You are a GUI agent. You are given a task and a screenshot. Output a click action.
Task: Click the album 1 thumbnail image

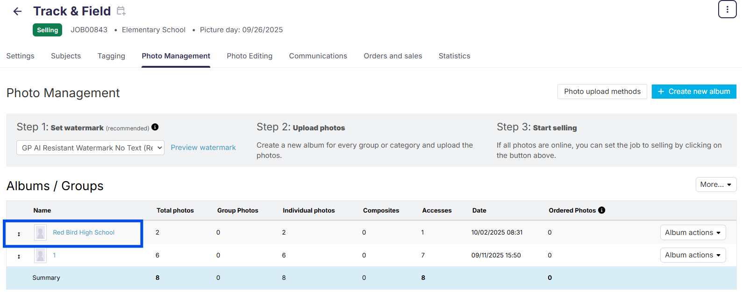click(x=41, y=255)
